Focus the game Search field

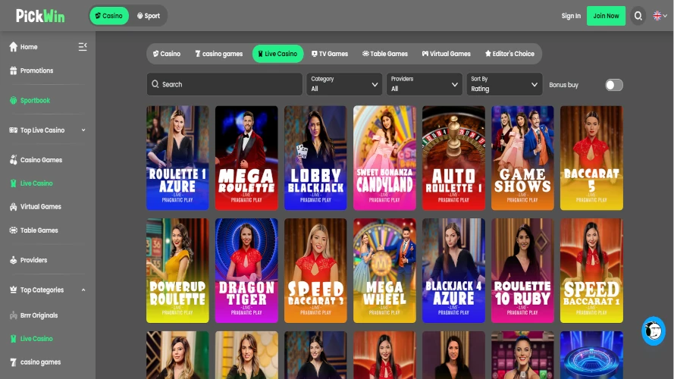tap(224, 84)
